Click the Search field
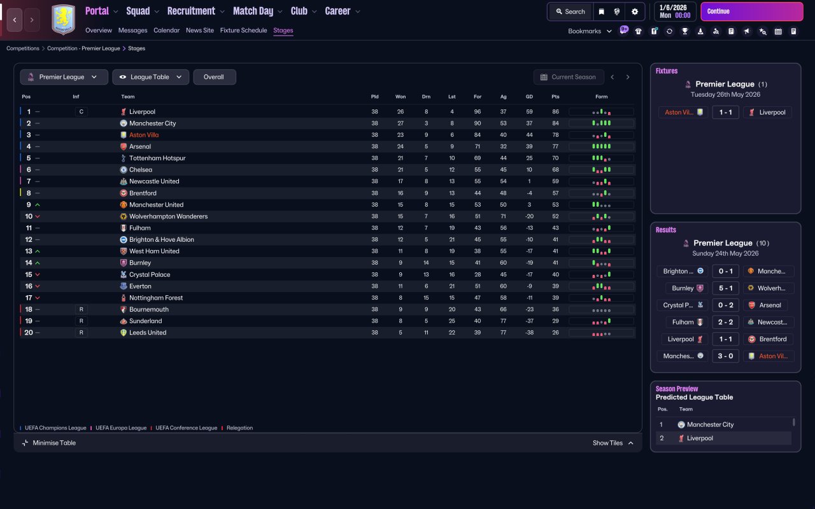815x509 pixels. (x=570, y=11)
